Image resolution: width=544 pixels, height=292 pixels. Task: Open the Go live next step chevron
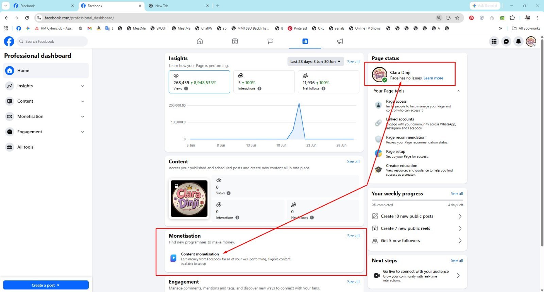458,276
